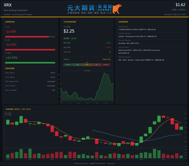Click the MA5 legend entry in candlestick chart
Viewport: 189px width, 166px height.
click(8, 113)
